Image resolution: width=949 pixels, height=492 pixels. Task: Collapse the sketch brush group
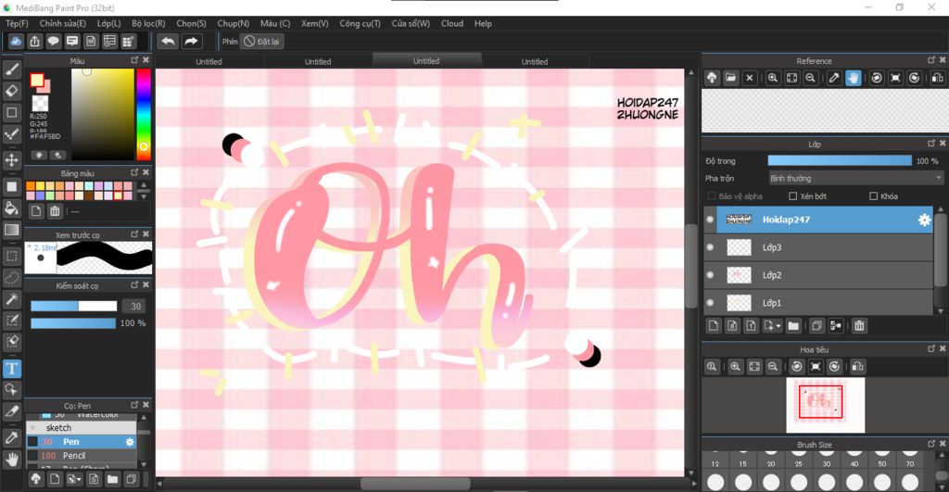pos(32,428)
